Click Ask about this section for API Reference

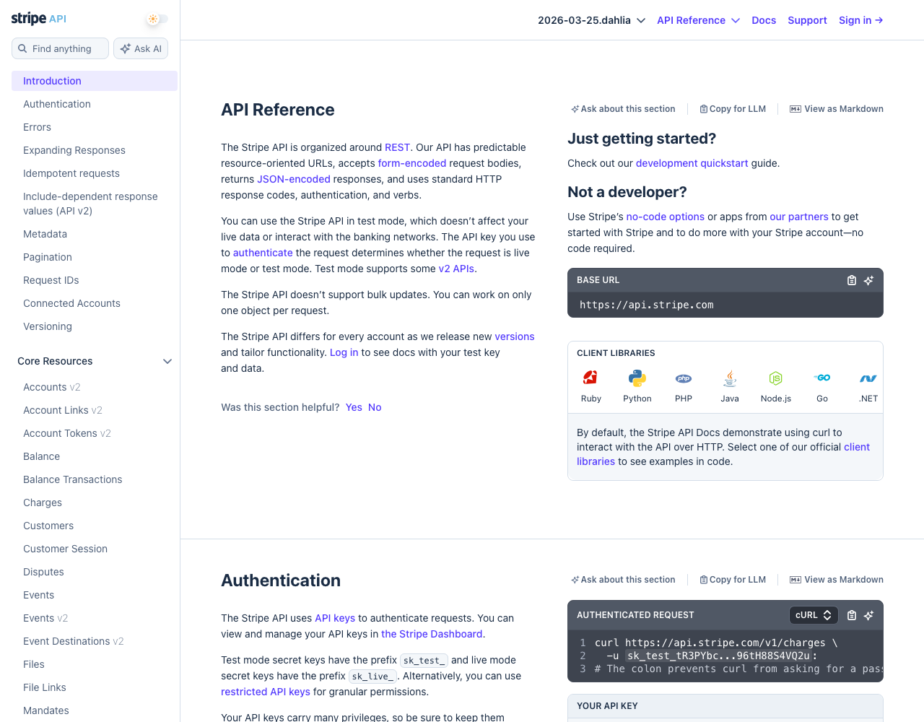[623, 109]
